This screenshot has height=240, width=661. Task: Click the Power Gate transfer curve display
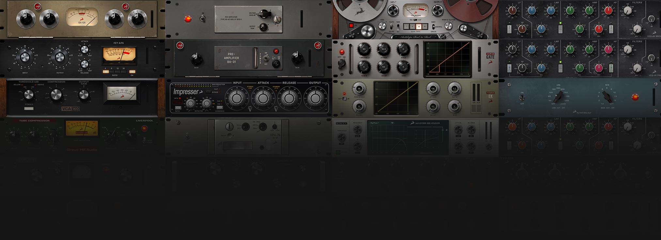point(448,59)
